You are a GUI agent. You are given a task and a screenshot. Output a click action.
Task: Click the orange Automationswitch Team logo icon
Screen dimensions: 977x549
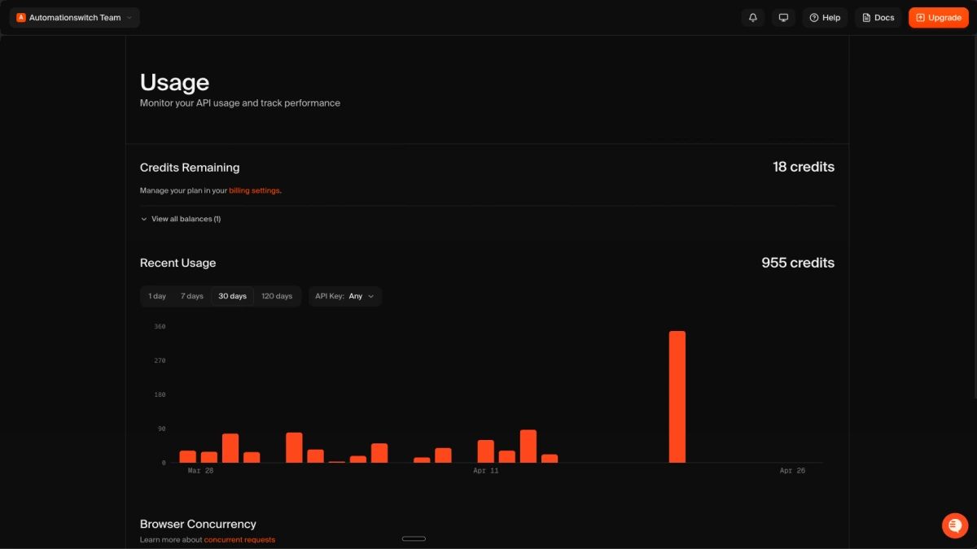click(x=20, y=17)
